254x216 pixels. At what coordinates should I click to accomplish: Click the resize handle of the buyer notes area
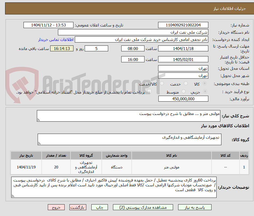pyautogui.click(x=13, y=196)
